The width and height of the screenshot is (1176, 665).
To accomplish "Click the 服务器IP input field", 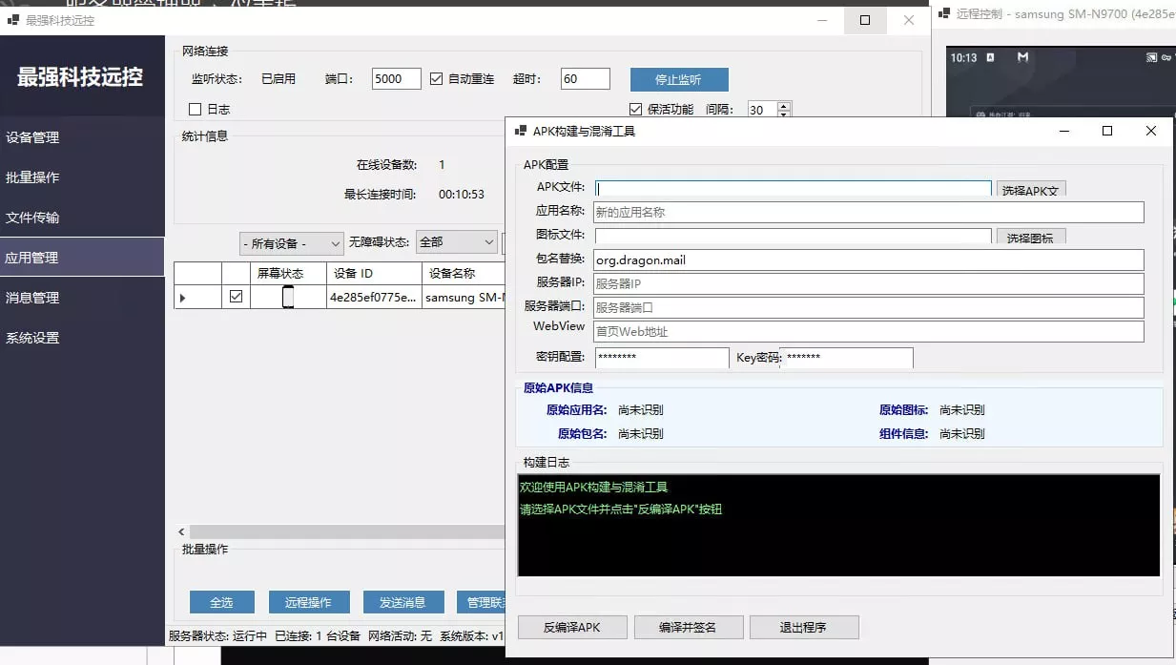I will click(869, 283).
